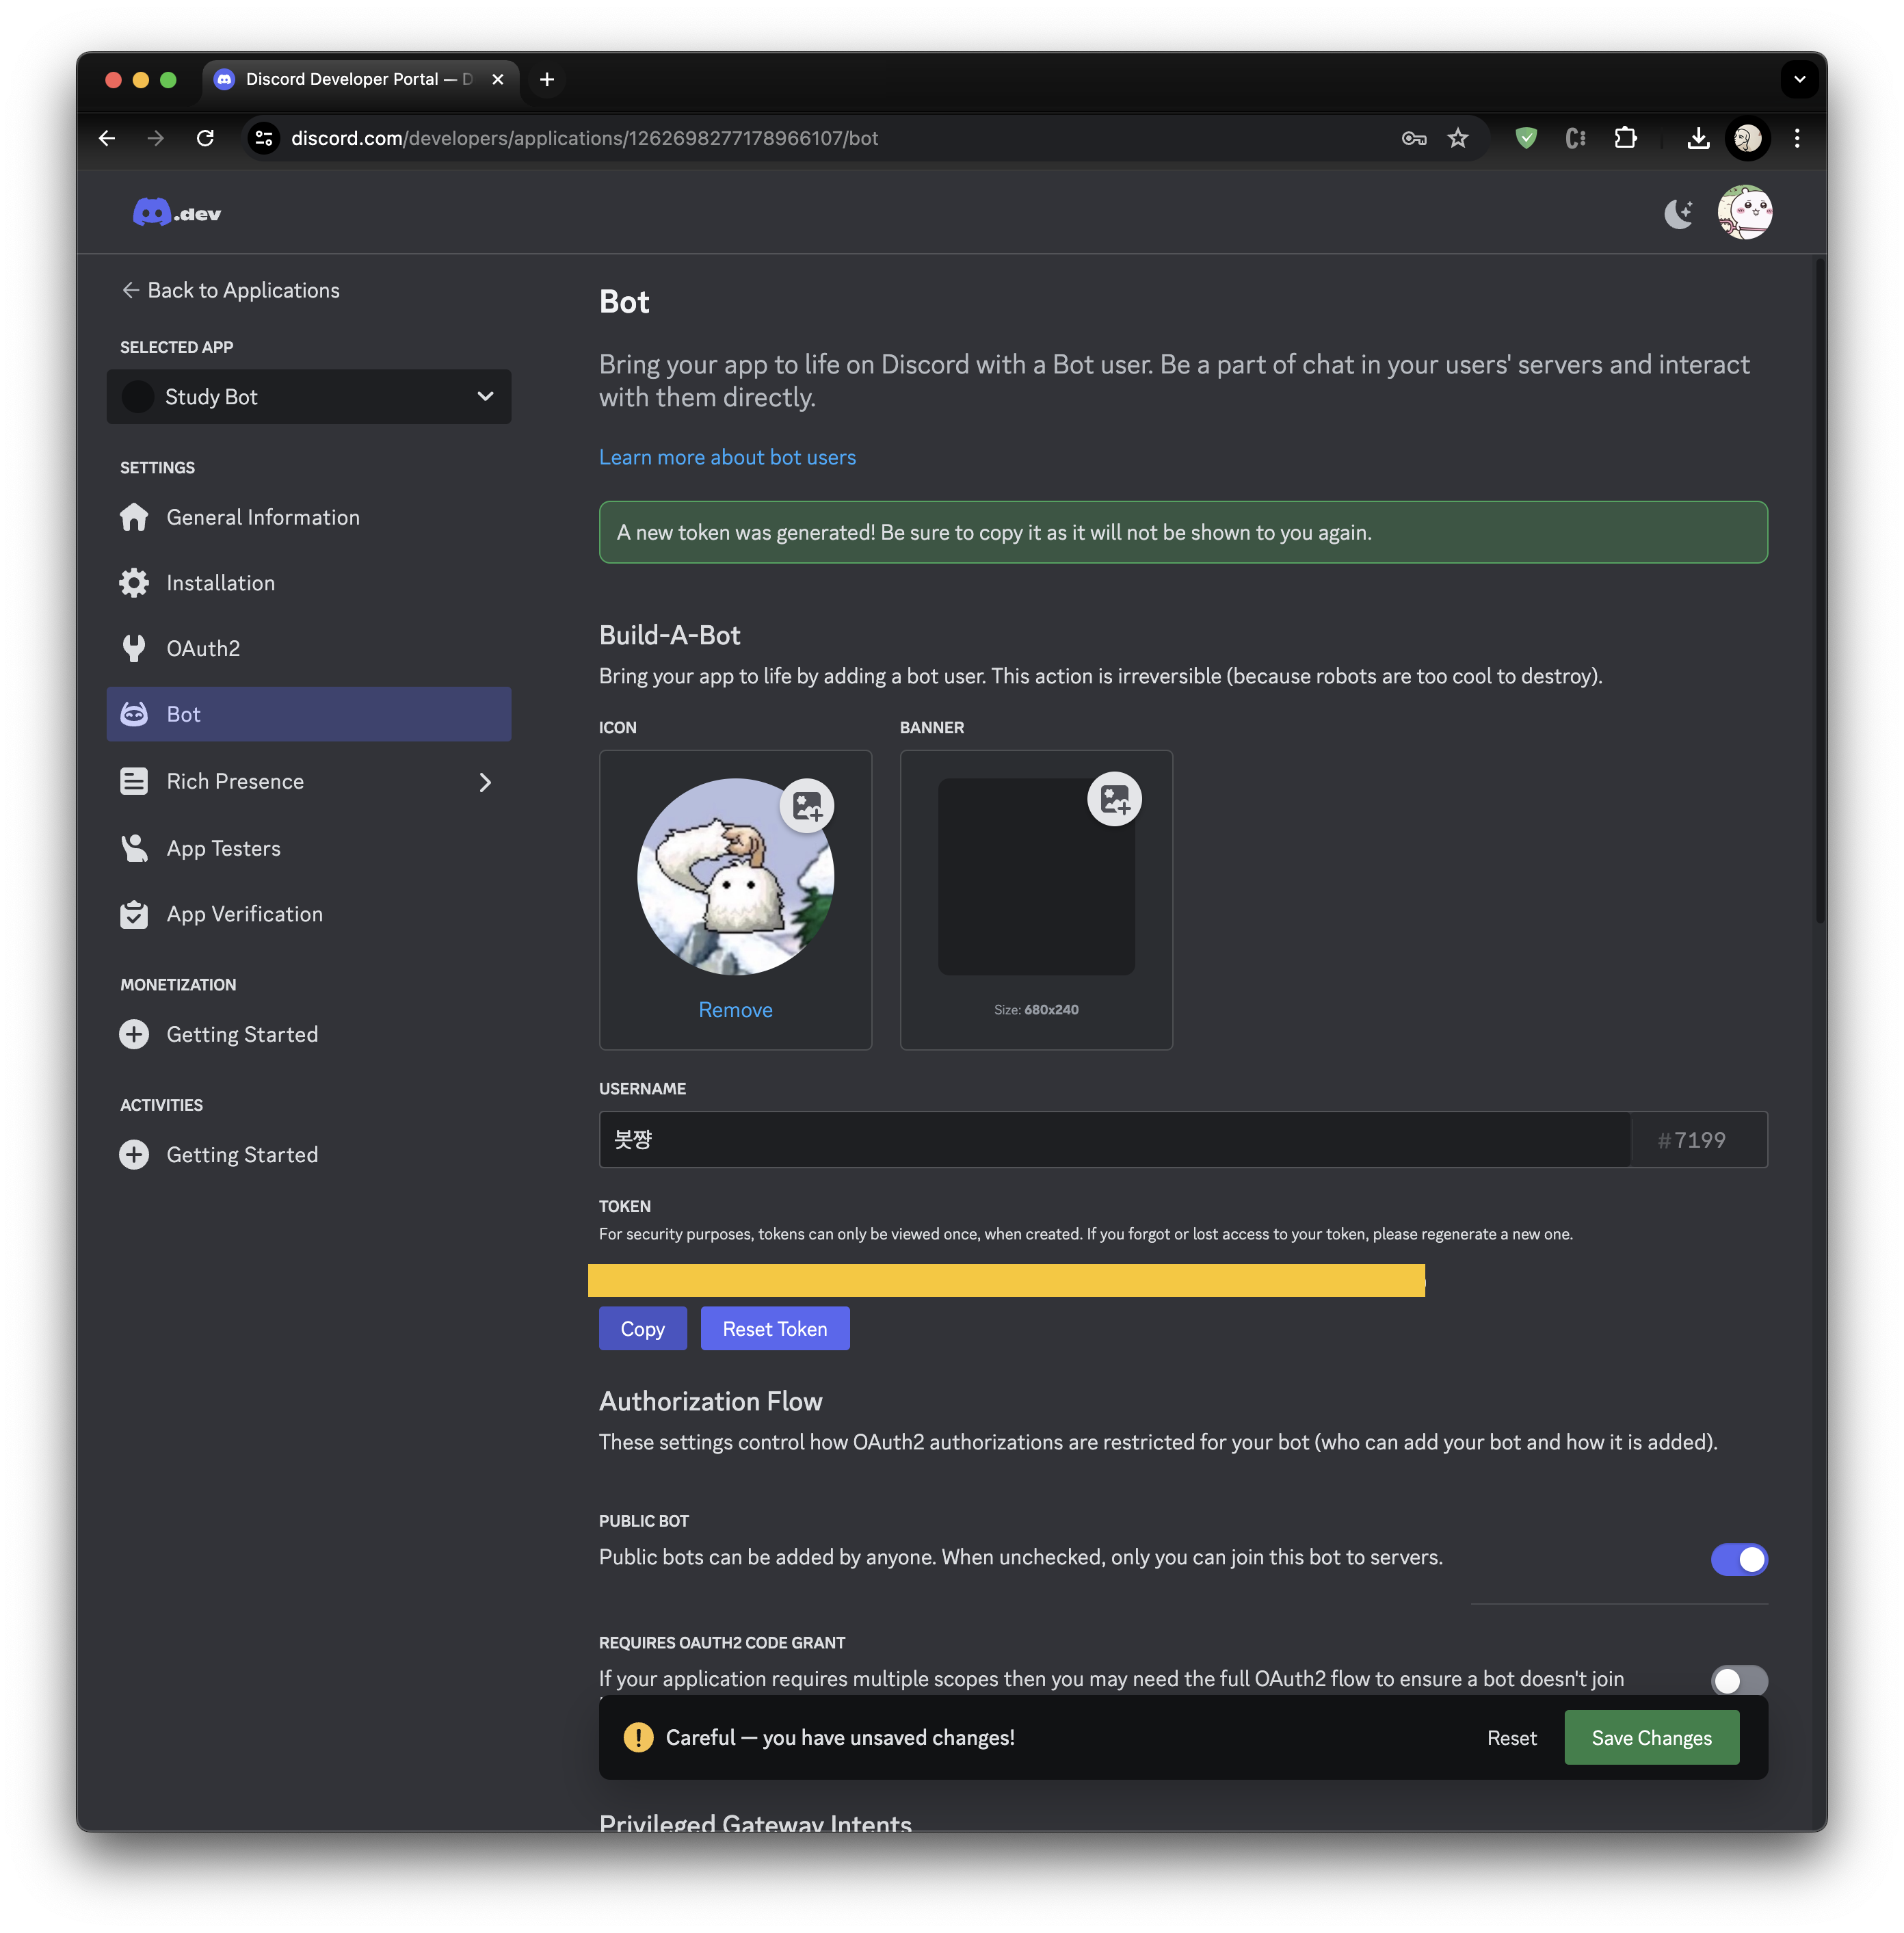Go back to Applications
The height and width of the screenshot is (1933, 1904).
[x=230, y=290]
